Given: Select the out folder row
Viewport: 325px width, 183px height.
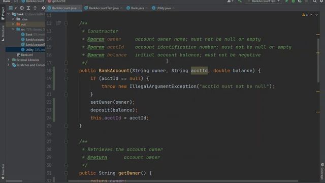Looking at the screenshot, I should (x=25, y=24).
